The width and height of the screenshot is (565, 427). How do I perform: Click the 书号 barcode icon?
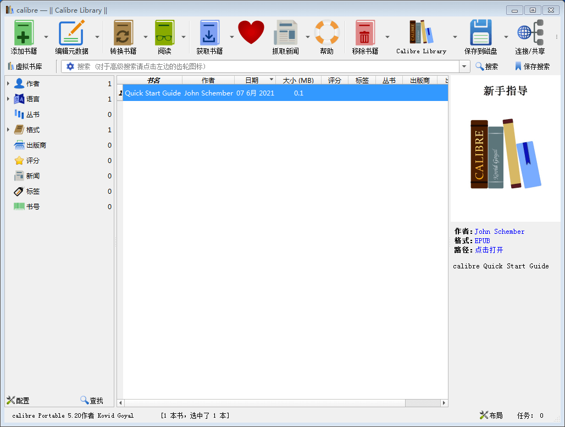[x=19, y=206]
